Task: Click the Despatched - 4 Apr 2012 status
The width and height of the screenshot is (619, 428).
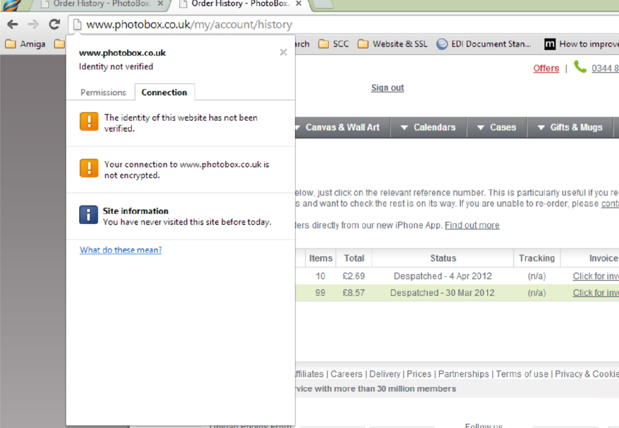Action: (443, 276)
